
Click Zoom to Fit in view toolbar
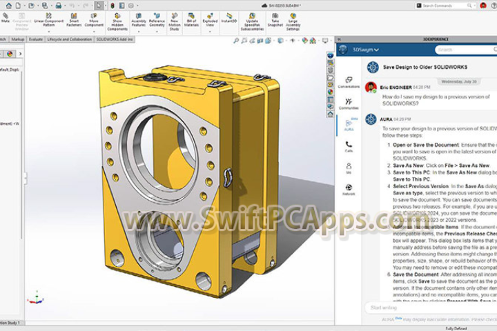point(236,41)
